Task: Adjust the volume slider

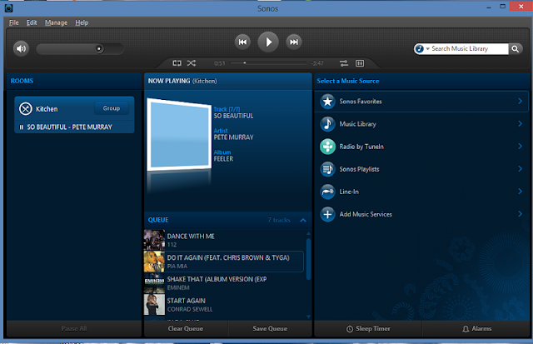Action: (x=80, y=48)
